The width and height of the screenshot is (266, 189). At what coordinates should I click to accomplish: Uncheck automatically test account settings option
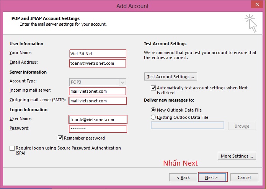point(154,88)
